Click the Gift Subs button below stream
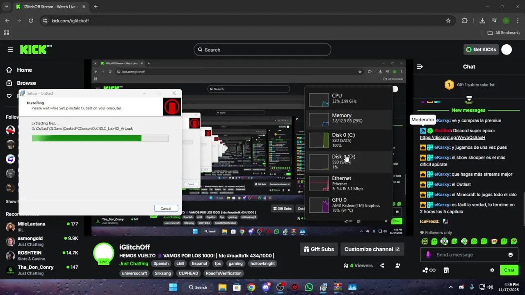 tap(319, 249)
